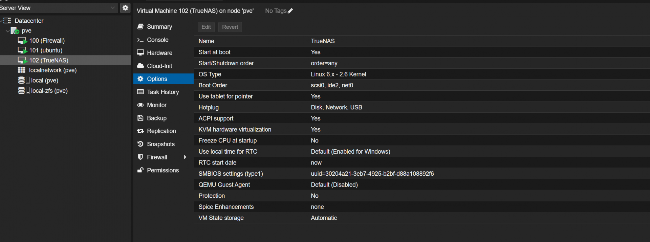Click the Console terminal icon

pyautogui.click(x=140, y=40)
